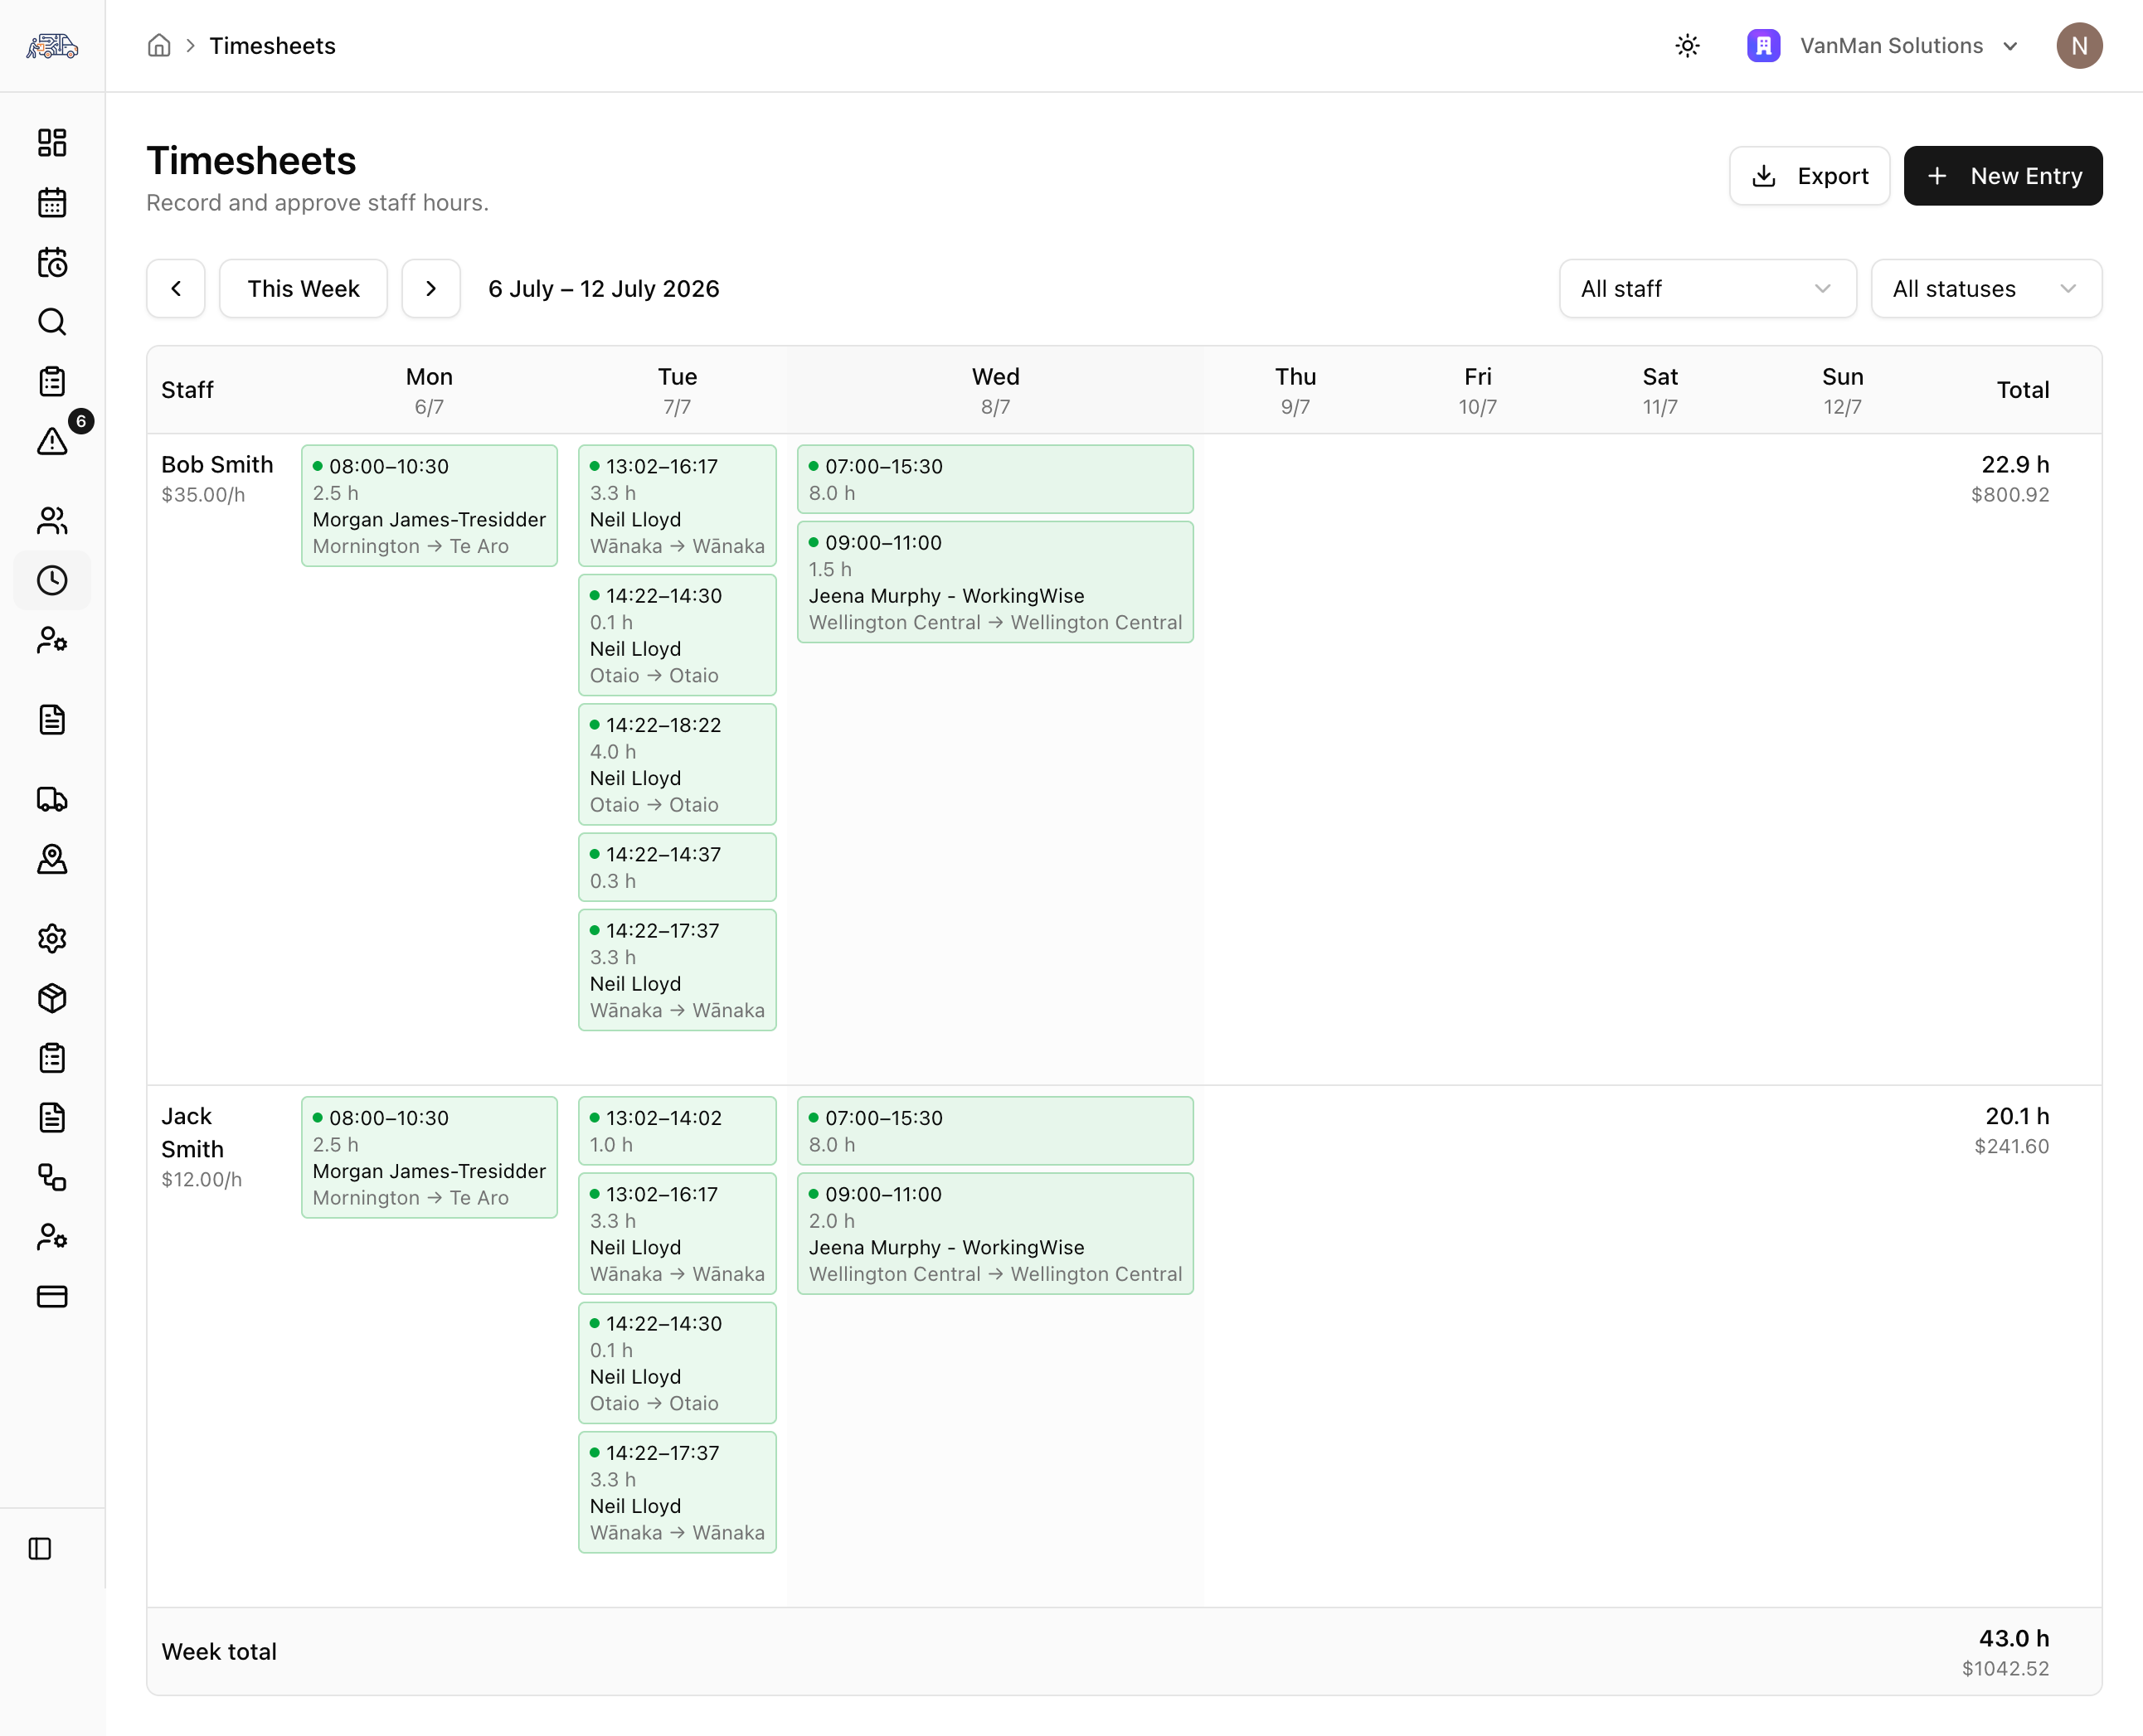Open the lower user-with-gear icon
Image resolution: width=2143 pixels, height=1736 pixels.
[x=52, y=1237]
